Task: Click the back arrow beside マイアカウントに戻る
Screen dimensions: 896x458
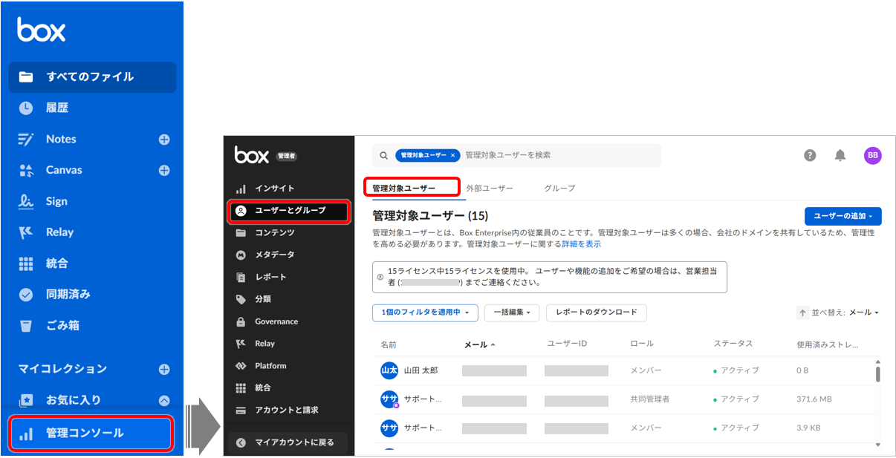Action: click(x=241, y=442)
